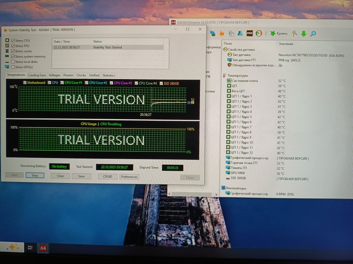Click the monitor icon beside Тип датчика ГП
The width and height of the screenshot is (353, 264).
pos(229,60)
